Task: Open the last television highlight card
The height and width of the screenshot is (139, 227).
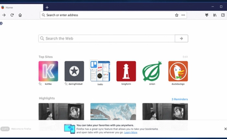Action: pyautogui.click(x=165, y=112)
